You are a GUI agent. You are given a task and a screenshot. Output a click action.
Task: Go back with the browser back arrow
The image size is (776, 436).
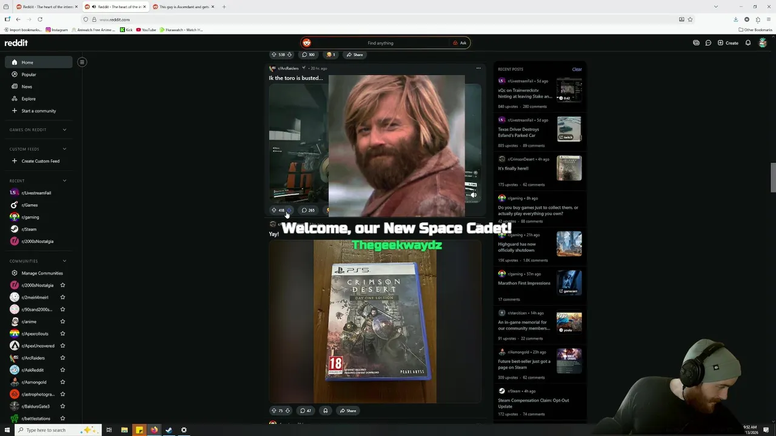[x=18, y=19]
